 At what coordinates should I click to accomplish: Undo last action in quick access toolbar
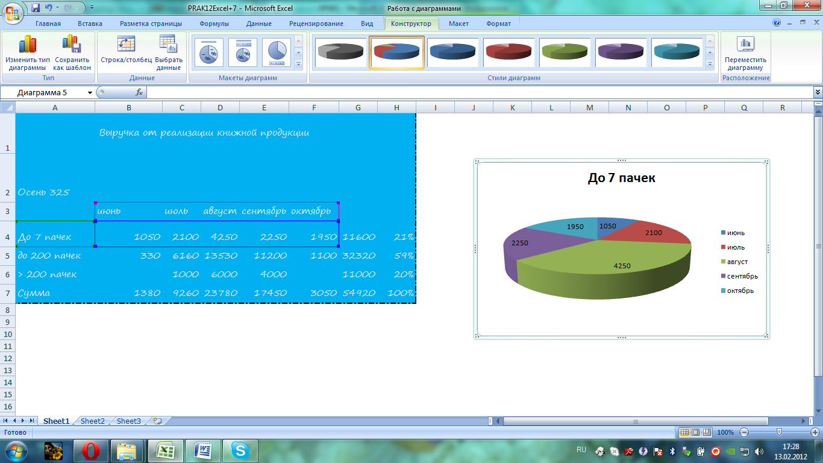coord(48,8)
